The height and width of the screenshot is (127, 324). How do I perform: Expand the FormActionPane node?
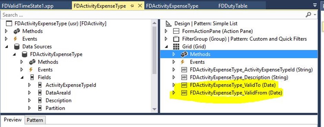[166, 31]
